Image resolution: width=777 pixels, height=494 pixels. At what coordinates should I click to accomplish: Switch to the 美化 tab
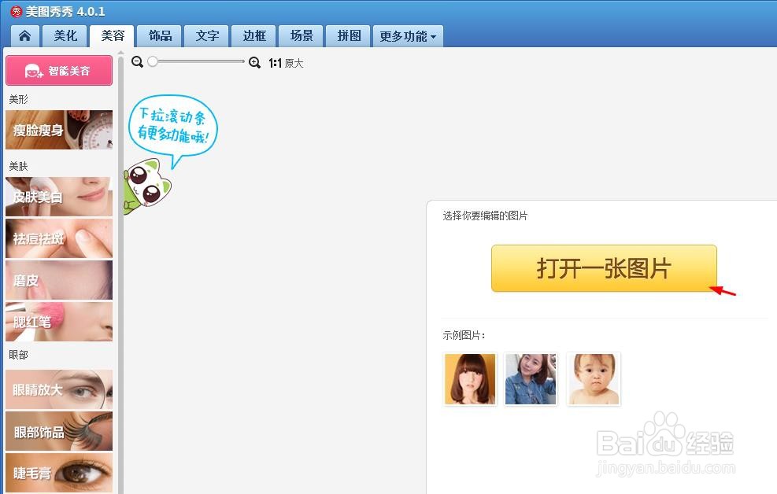[x=65, y=35]
